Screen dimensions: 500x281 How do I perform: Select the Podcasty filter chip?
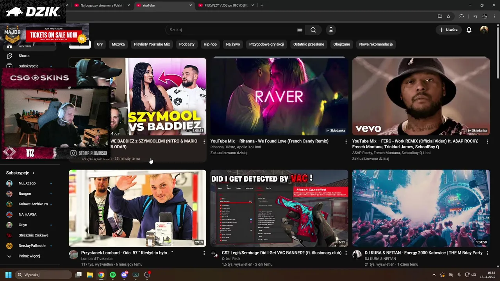coord(187,44)
